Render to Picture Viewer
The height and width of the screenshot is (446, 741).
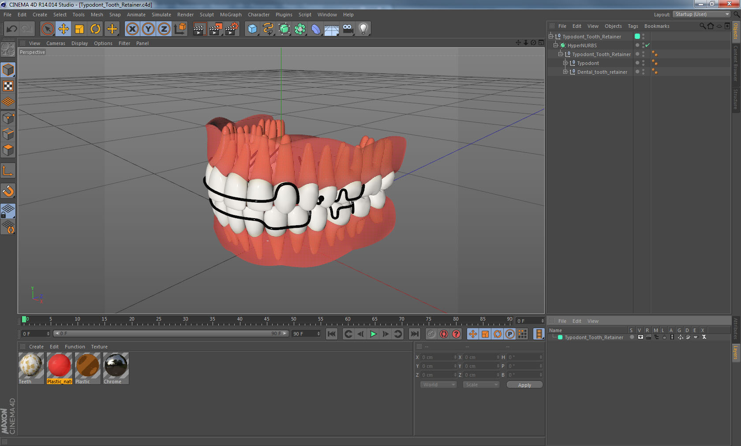pos(216,29)
